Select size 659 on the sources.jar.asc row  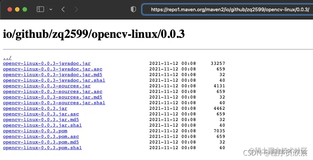221,91
